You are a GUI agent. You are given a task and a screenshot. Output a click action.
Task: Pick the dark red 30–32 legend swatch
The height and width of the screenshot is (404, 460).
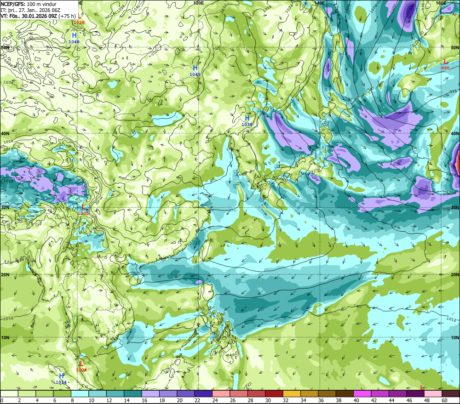click(x=274, y=393)
